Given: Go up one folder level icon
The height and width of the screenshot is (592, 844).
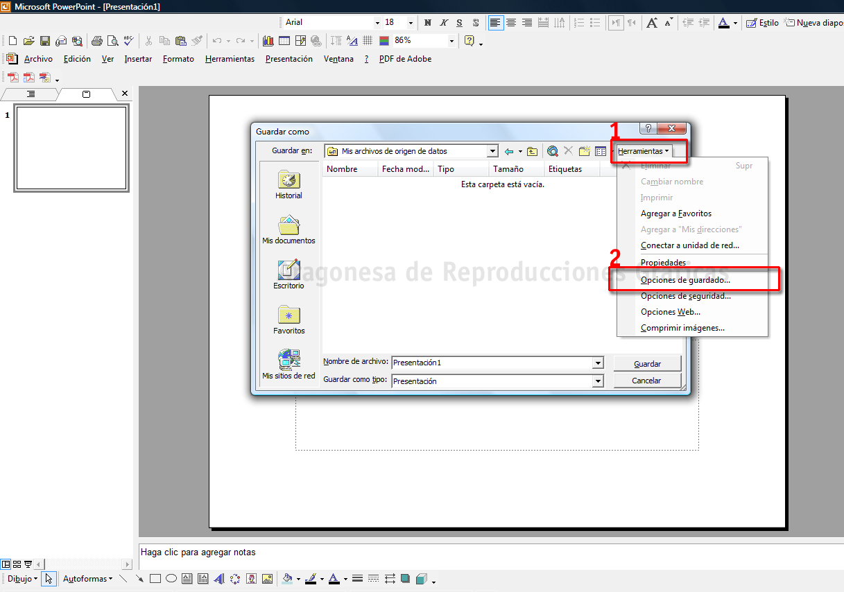Looking at the screenshot, I should point(533,151).
